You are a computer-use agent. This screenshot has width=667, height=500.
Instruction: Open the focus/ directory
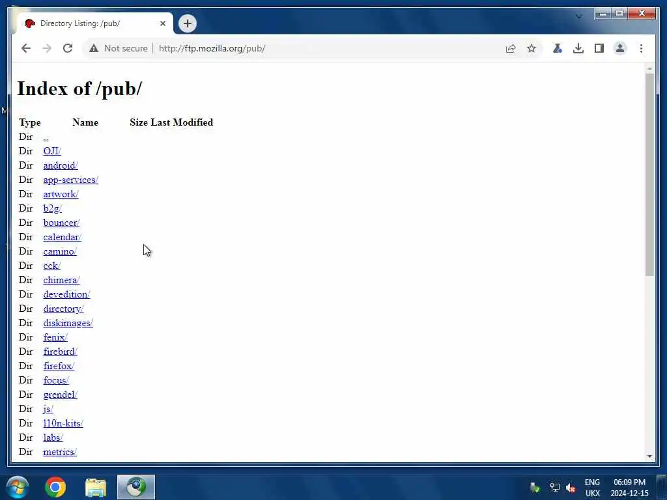coord(56,380)
